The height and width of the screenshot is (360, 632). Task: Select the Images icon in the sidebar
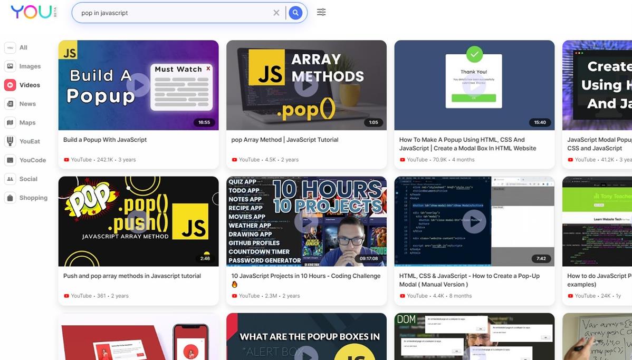(x=10, y=66)
